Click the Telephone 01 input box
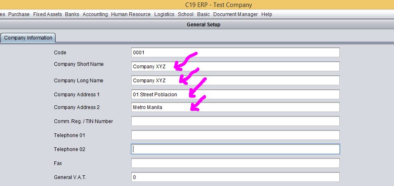 pyautogui.click(x=235, y=135)
